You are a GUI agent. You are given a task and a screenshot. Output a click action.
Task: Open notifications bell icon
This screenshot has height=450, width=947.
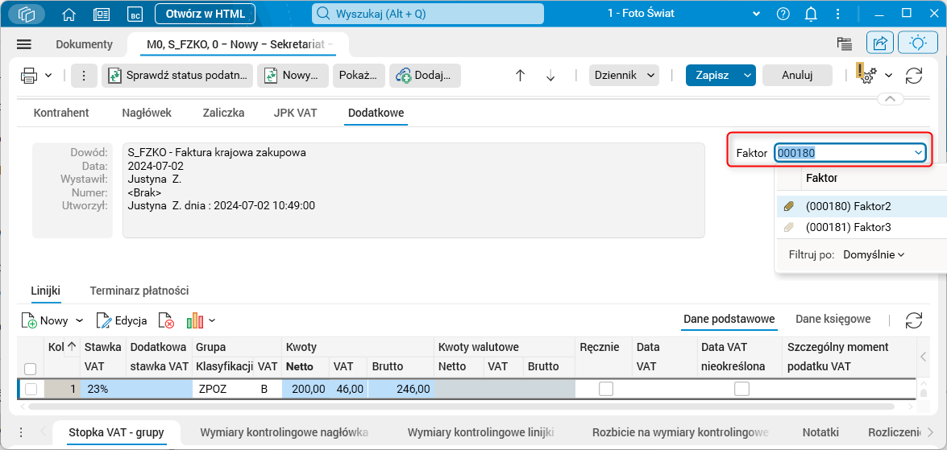click(x=810, y=13)
